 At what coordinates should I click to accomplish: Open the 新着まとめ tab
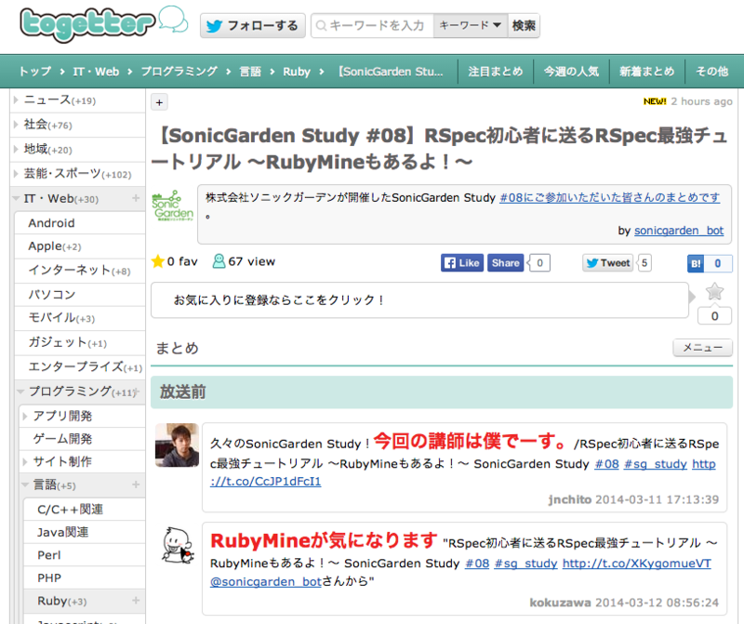pyautogui.click(x=646, y=72)
